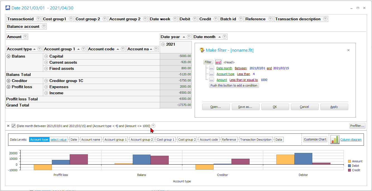Click the funnel icon beside the filter condition bar
Screen dimensions: 372x191
pos(153,126)
